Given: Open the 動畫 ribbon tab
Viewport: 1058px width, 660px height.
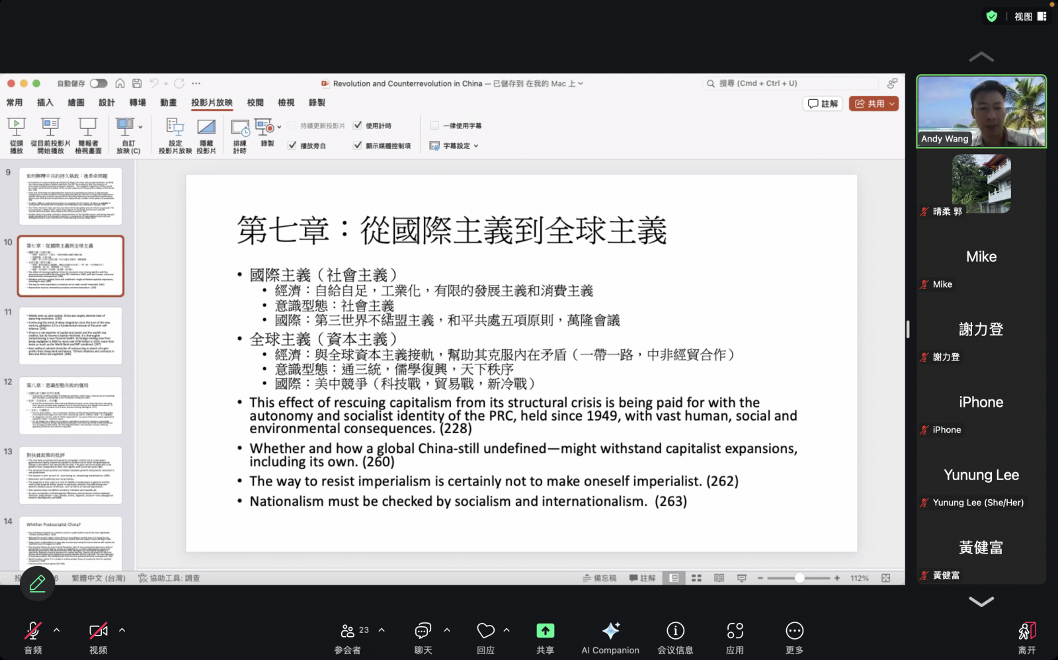Looking at the screenshot, I should click(x=168, y=103).
